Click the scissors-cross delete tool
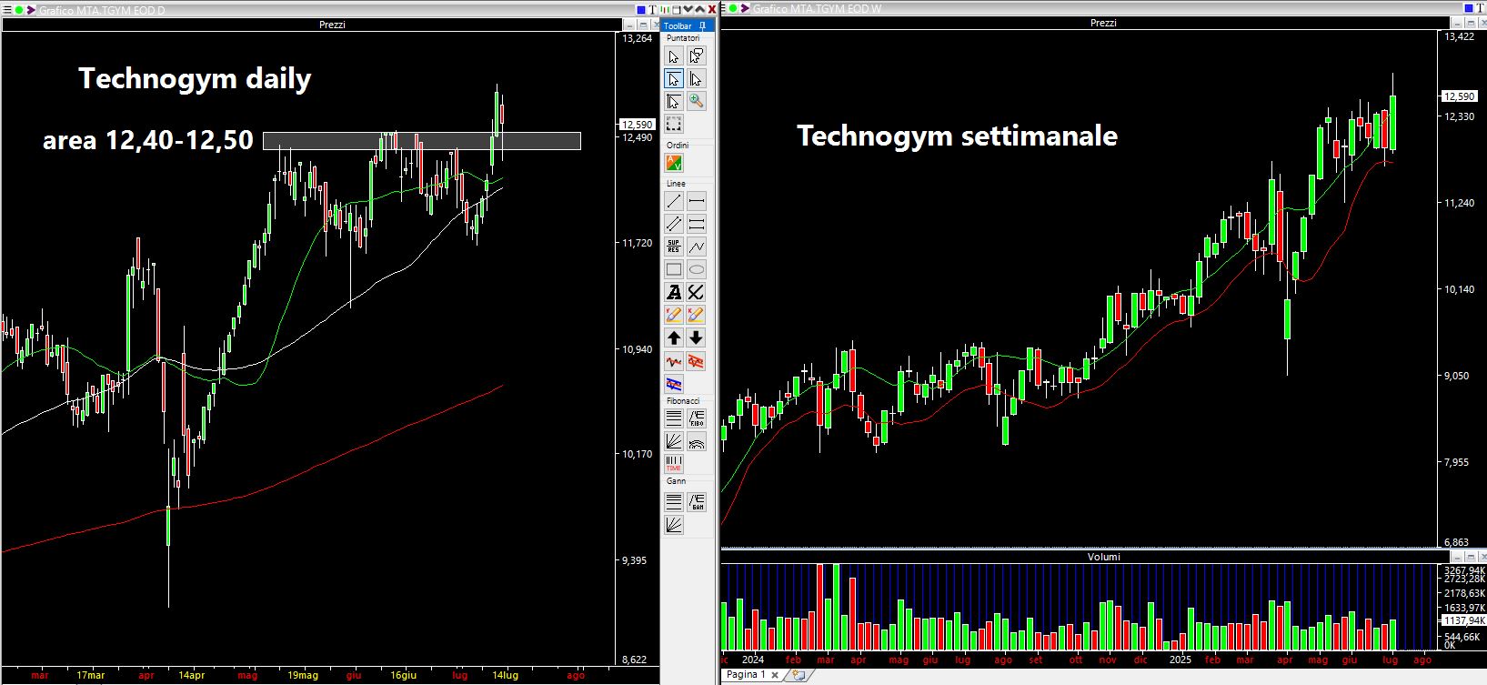Screen dimensions: 1487x685 click(x=697, y=292)
